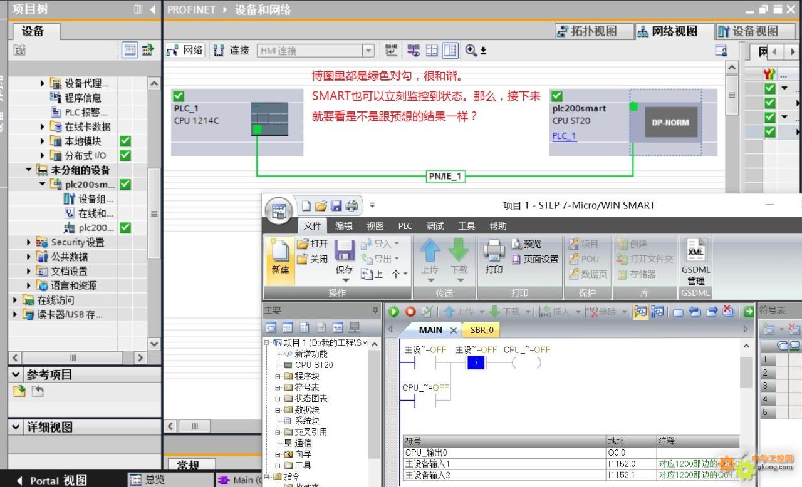The height and width of the screenshot is (487, 802).
Task: Click the DP-NORM module of plc200smart
Action: tap(670, 123)
